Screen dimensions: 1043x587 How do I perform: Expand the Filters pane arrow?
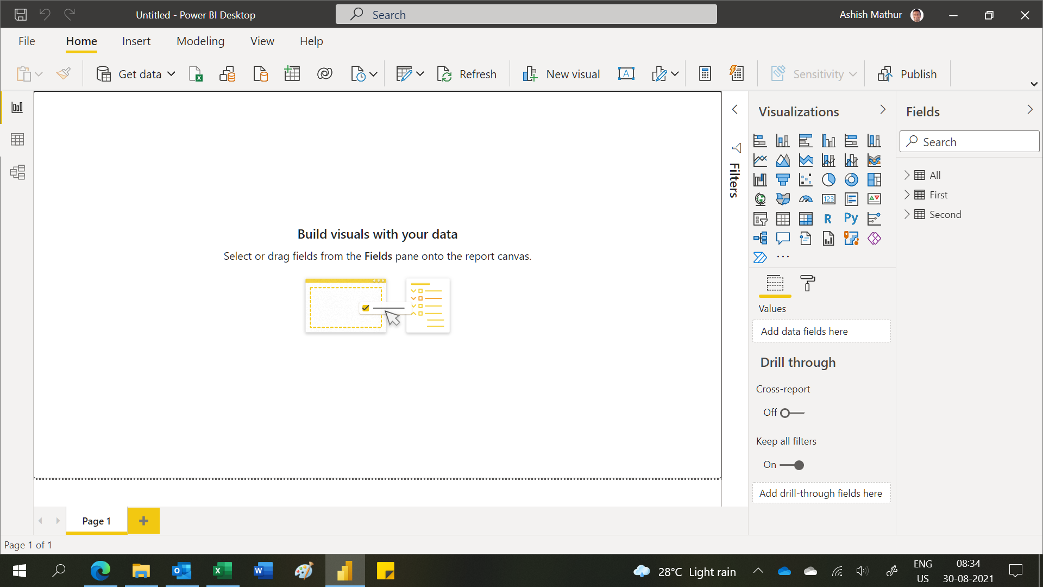tap(735, 110)
